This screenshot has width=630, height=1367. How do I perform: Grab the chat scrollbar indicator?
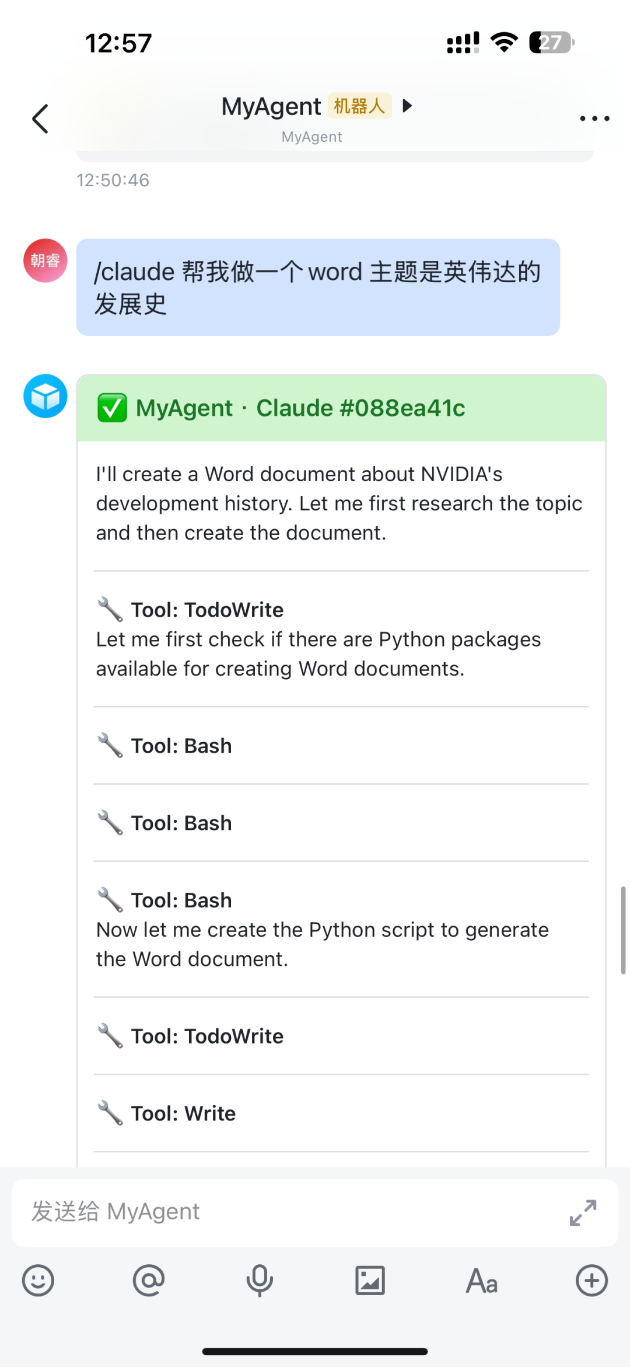click(x=623, y=930)
